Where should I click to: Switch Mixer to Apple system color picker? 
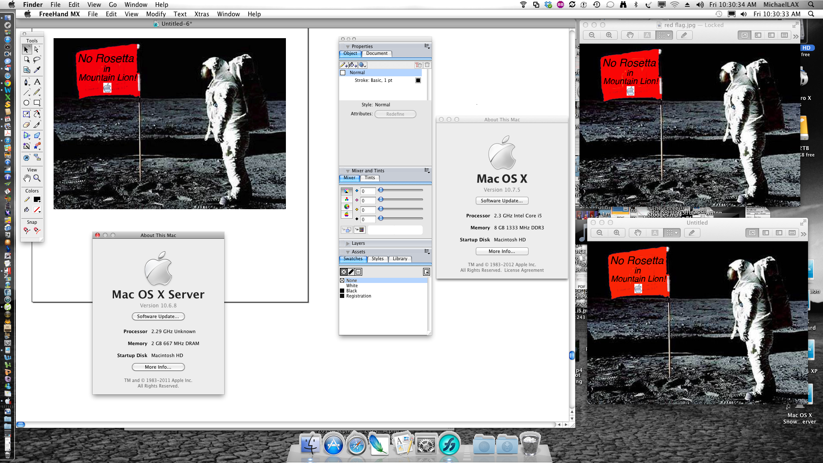[x=347, y=214]
